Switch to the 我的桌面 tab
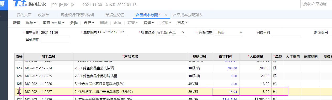Screen dimensions: 332x100 [x=24, y=15]
